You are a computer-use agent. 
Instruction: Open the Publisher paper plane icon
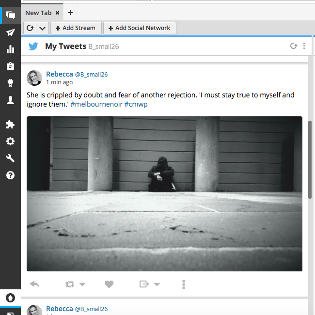click(10, 32)
